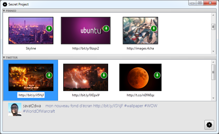Click the up arrow of pinned scrollbar
The image size is (219, 134).
pos(213,15)
